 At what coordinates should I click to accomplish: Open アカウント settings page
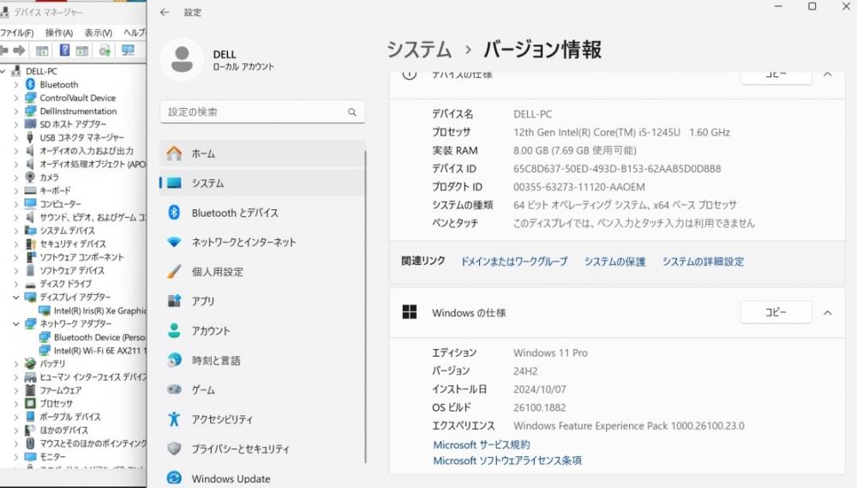[x=262, y=331]
